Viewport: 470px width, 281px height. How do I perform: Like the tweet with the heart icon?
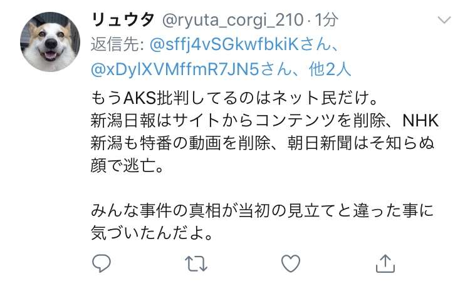(x=290, y=263)
